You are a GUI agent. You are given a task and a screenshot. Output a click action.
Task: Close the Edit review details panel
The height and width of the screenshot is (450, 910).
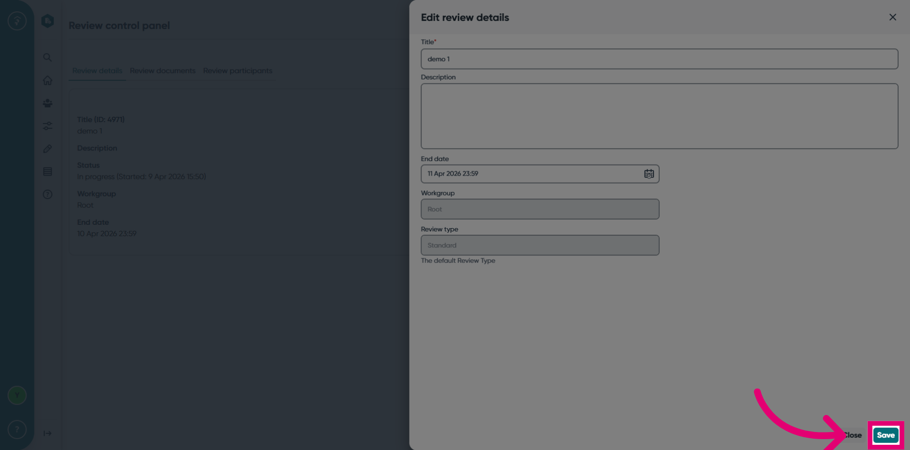[x=892, y=17]
